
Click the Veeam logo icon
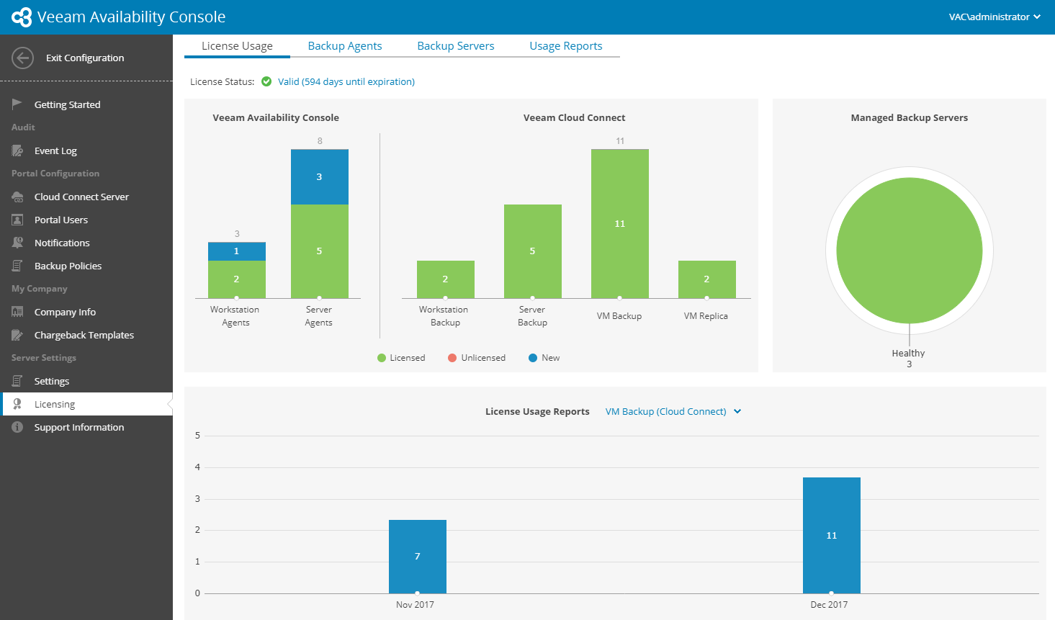point(22,17)
